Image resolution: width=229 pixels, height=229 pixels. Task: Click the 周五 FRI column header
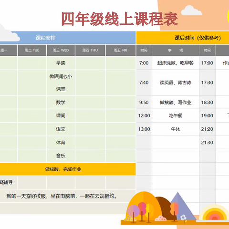tap(121, 51)
